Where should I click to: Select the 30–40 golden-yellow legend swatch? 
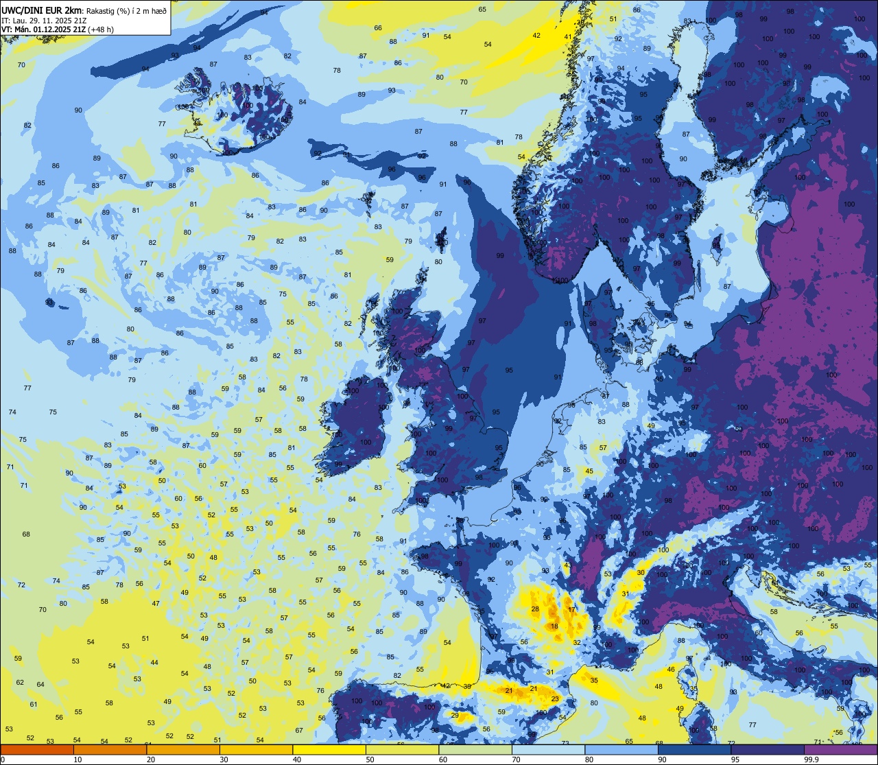(256, 749)
